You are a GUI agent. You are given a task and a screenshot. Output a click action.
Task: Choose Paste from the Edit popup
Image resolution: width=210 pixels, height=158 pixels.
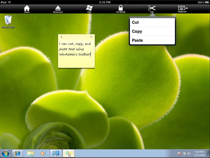(152, 40)
